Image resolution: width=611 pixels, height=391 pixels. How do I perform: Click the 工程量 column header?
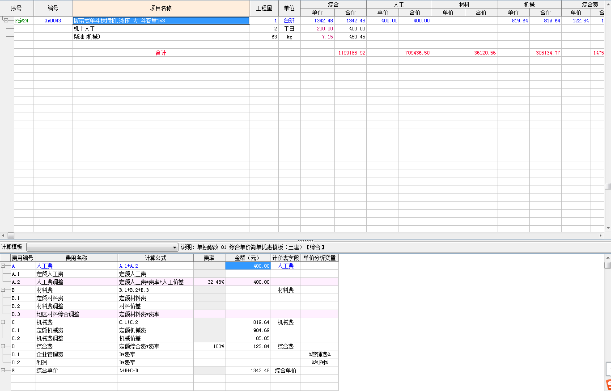point(264,8)
